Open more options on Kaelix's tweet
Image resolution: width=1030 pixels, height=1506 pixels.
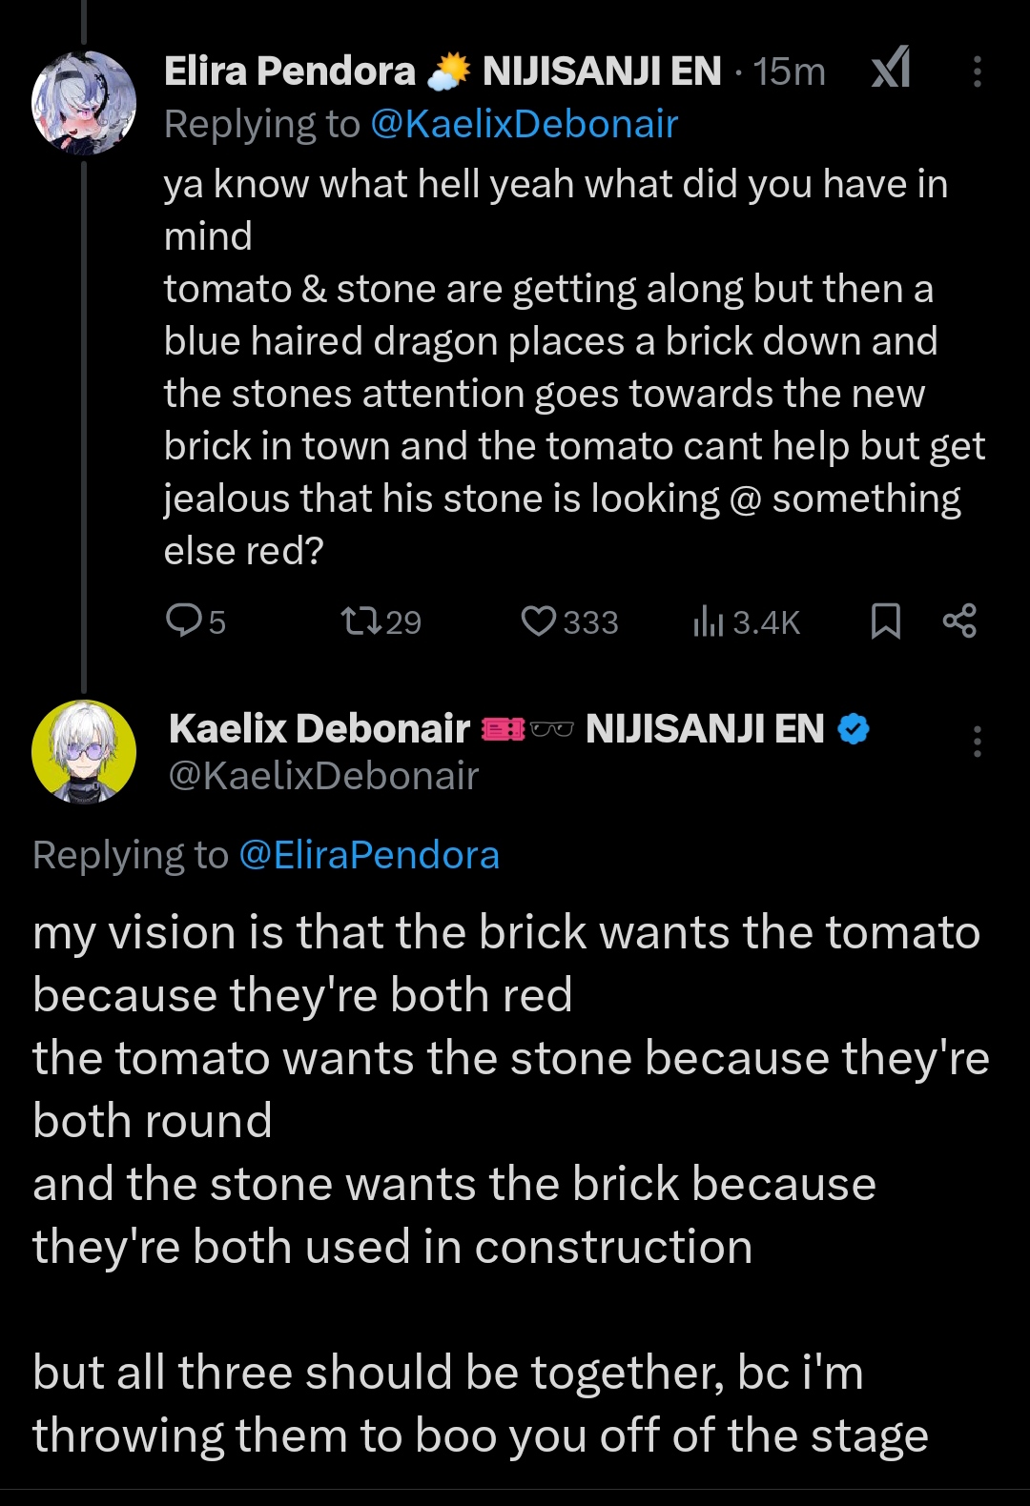coord(977,741)
